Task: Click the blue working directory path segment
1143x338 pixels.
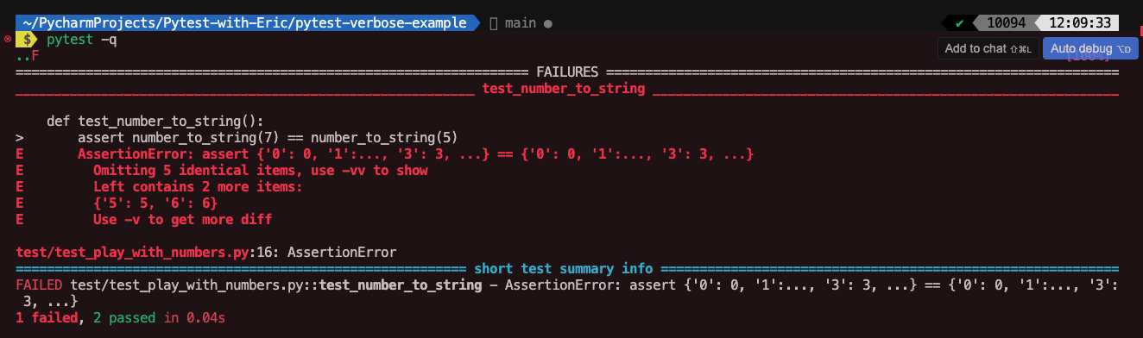Action: click(241, 23)
